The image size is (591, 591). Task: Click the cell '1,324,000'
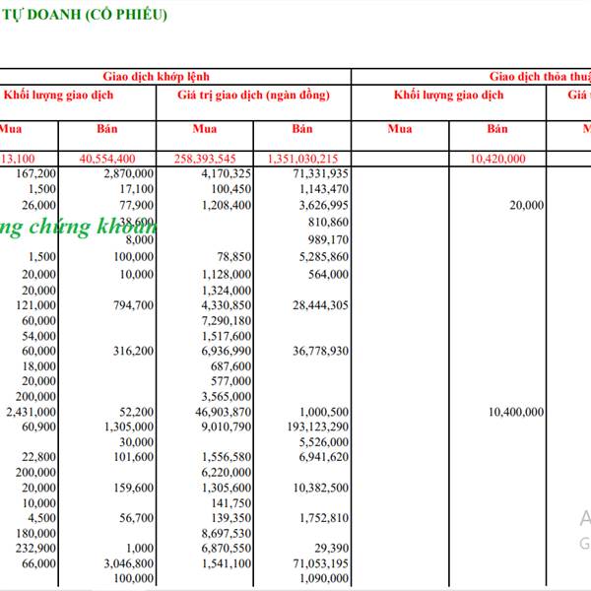point(227,291)
